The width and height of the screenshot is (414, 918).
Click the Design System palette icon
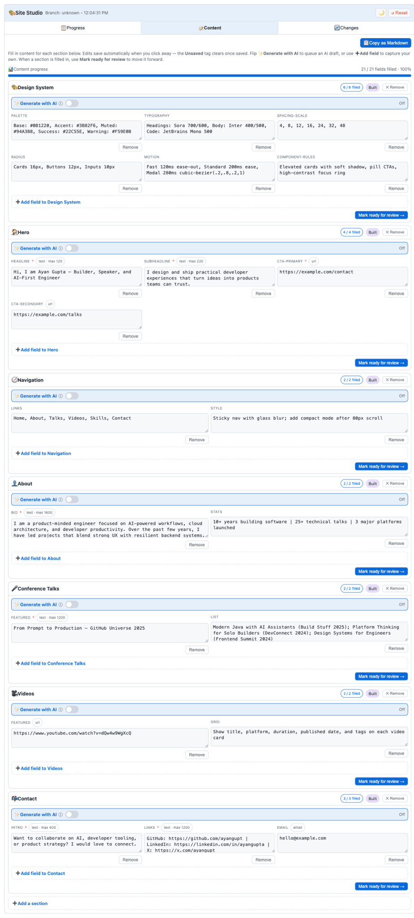(x=14, y=87)
